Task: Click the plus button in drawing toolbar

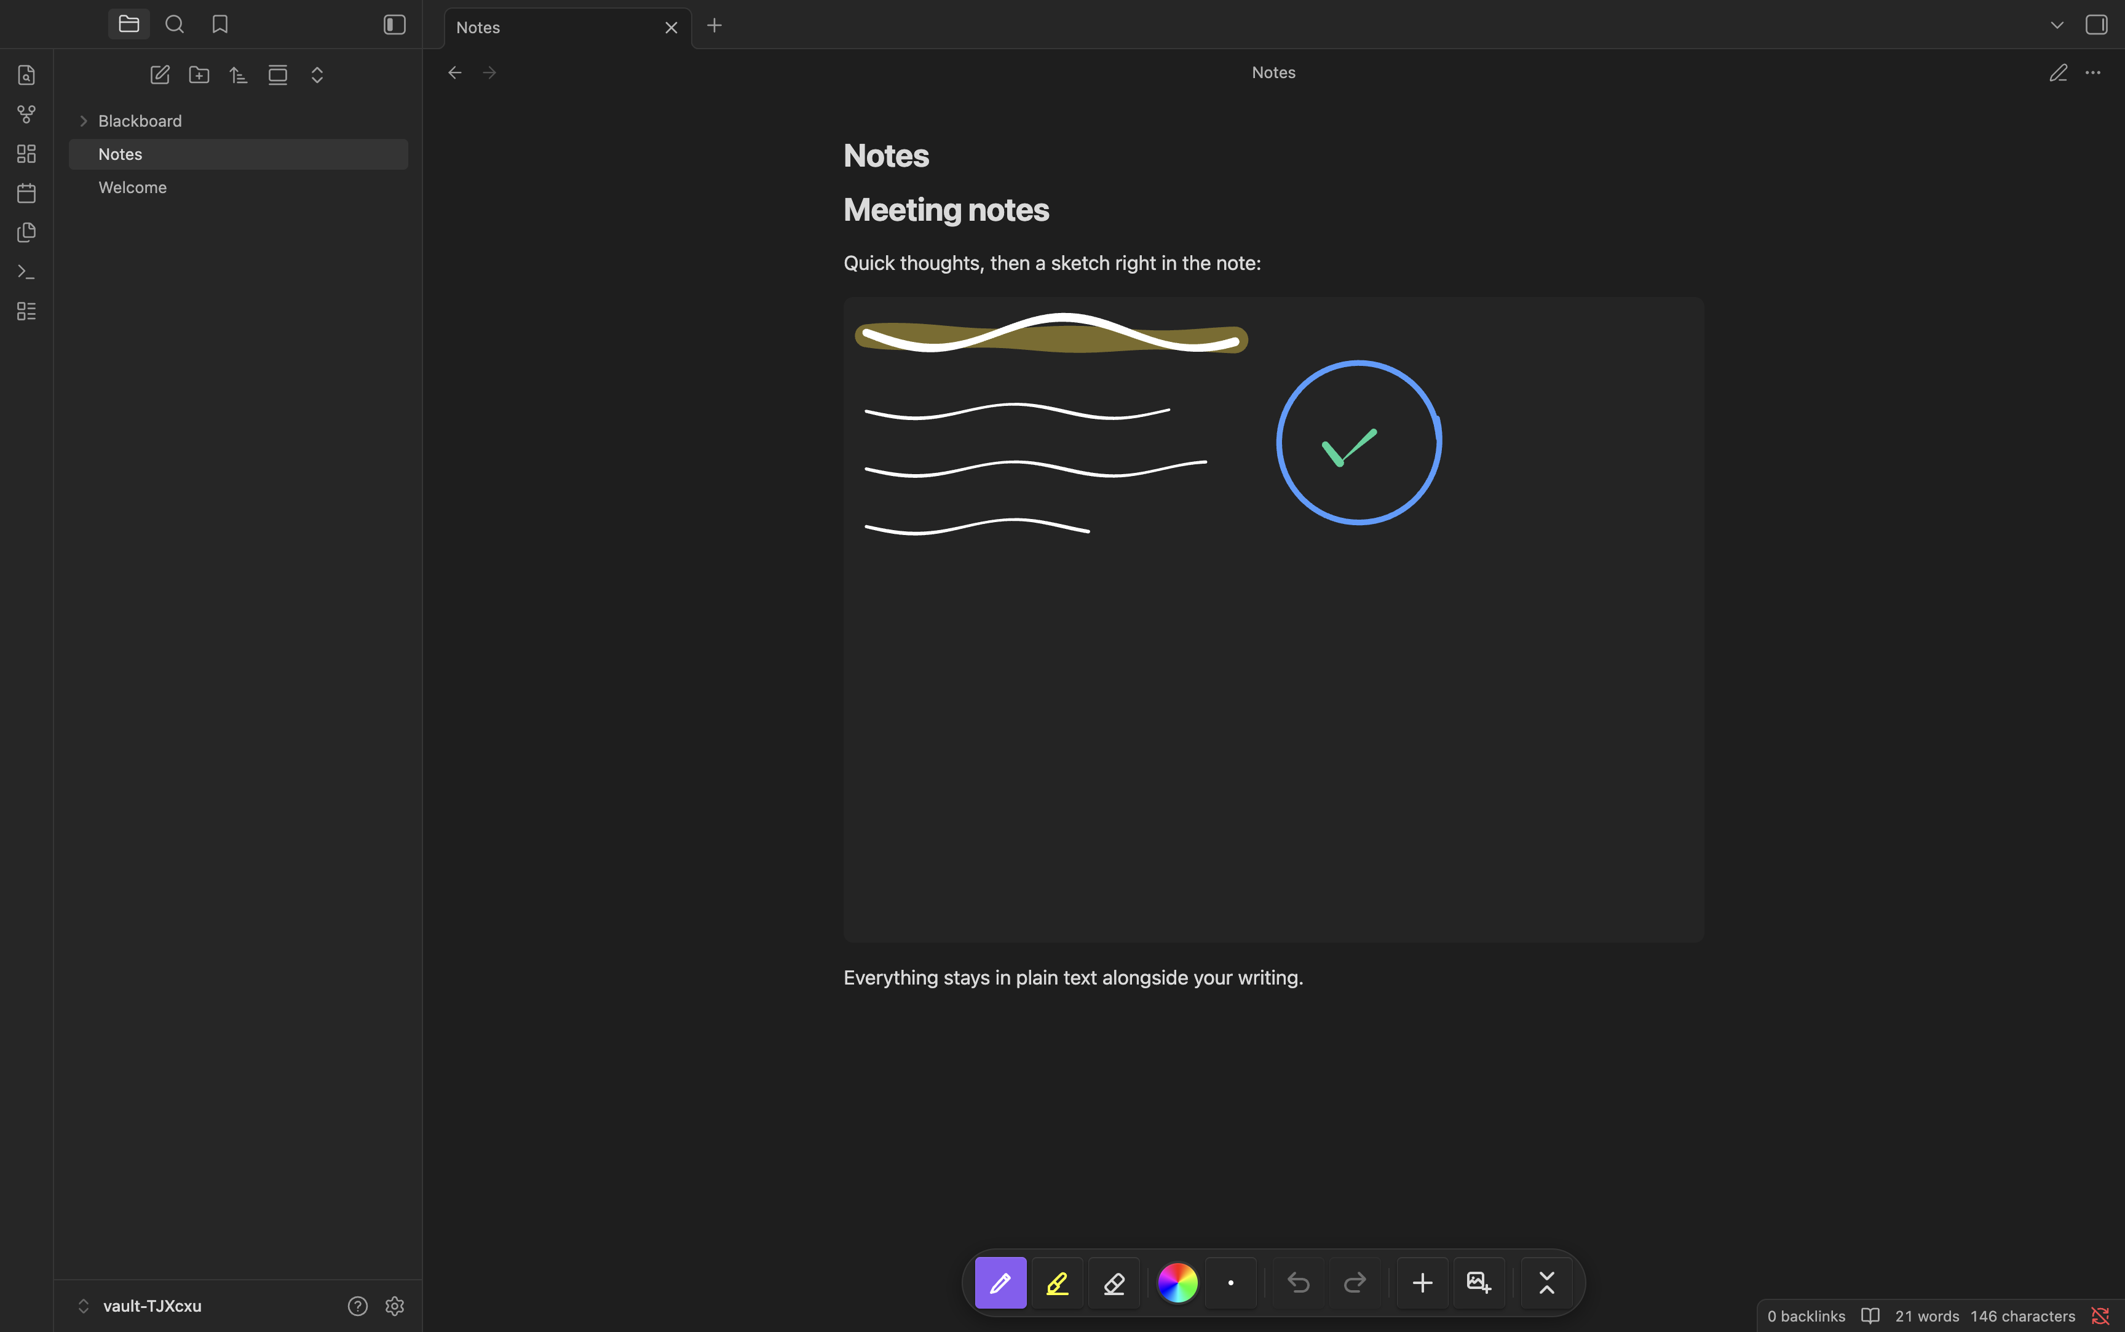Action: pos(1422,1283)
